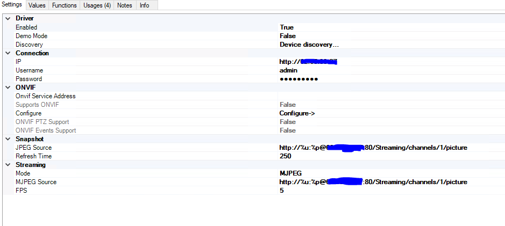Click the Username field showing admin
The width and height of the screenshot is (505, 226).
point(289,70)
